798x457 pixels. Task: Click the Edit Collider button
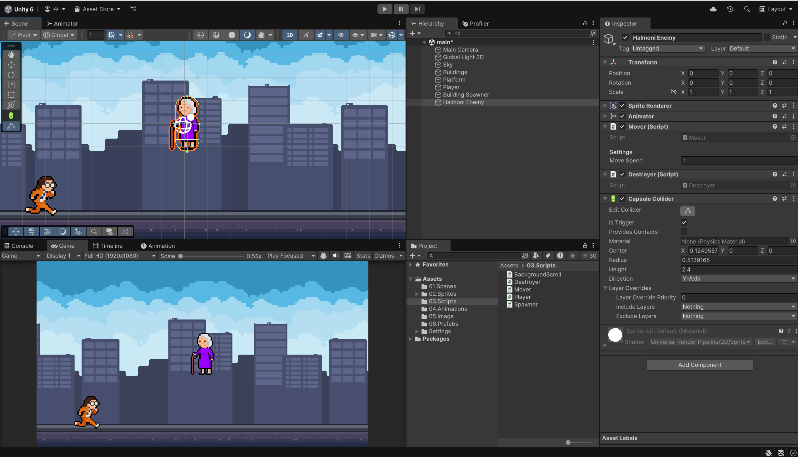687,211
